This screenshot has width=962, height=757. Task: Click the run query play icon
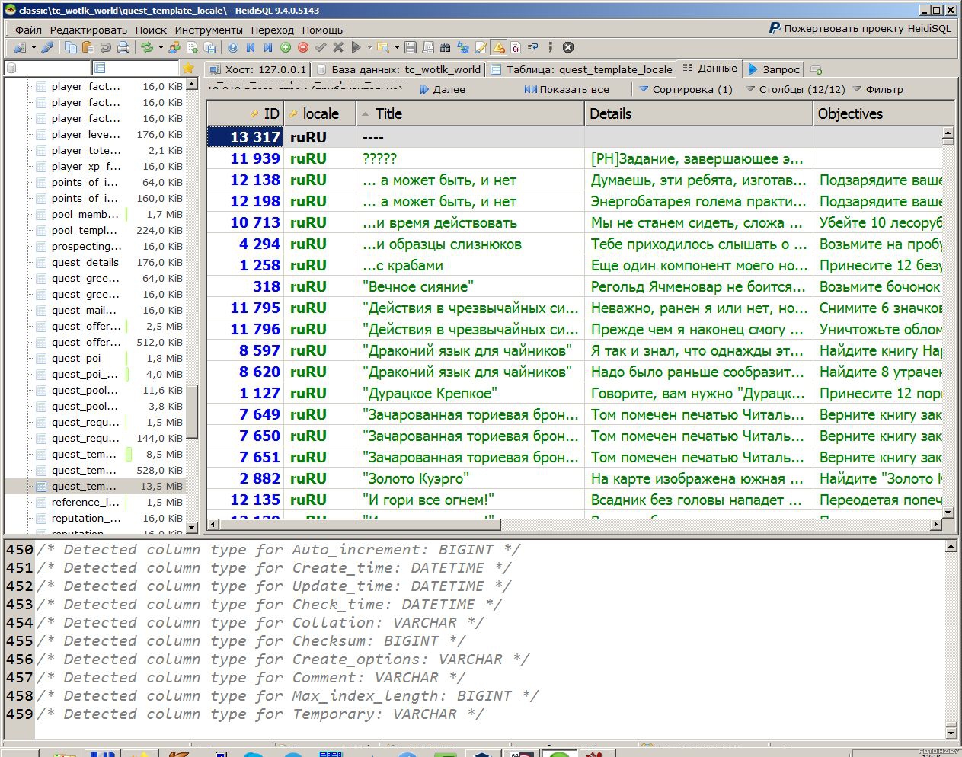pos(356,47)
